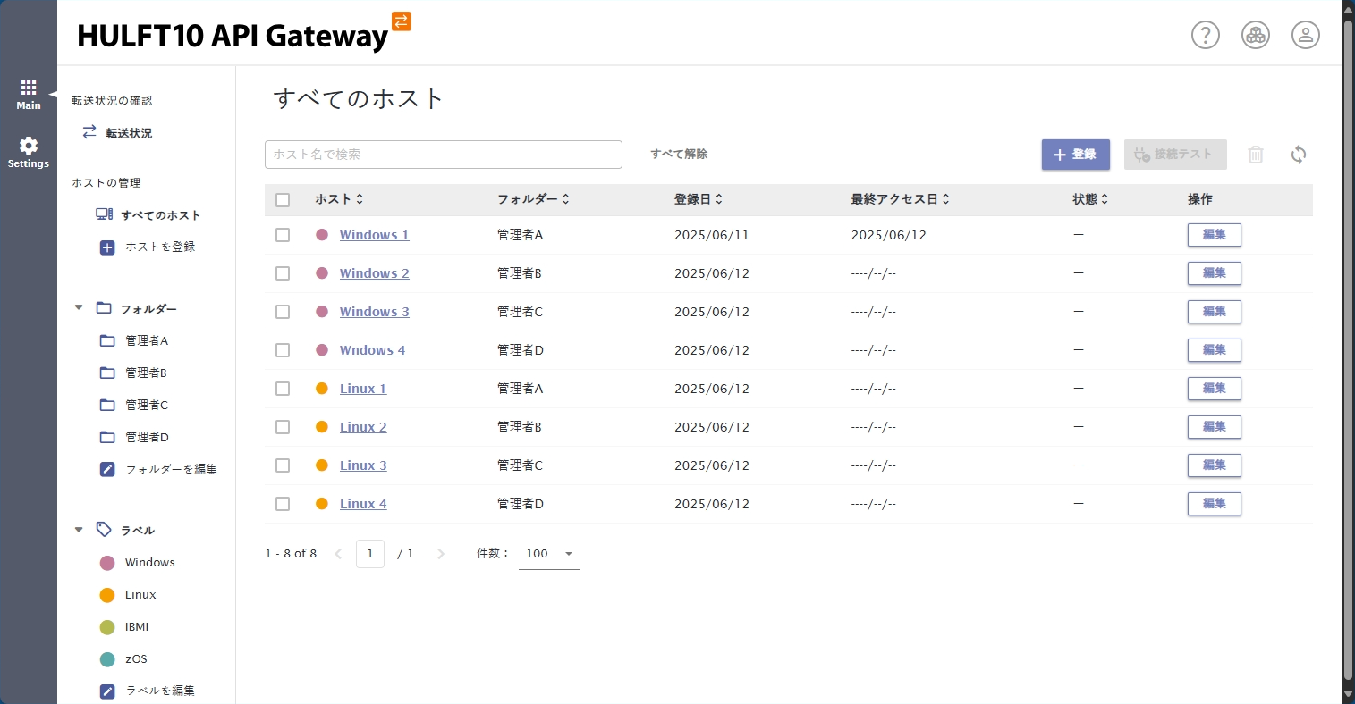This screenshot has height=704, width=1355.
Task: Click the transfer arrows icon beside 転送状況
Action: (89, 132)
